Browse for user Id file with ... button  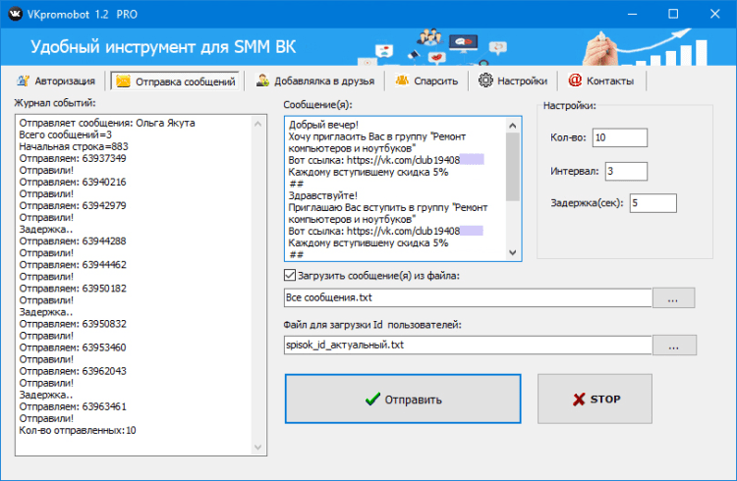click(x=674, y=346)
